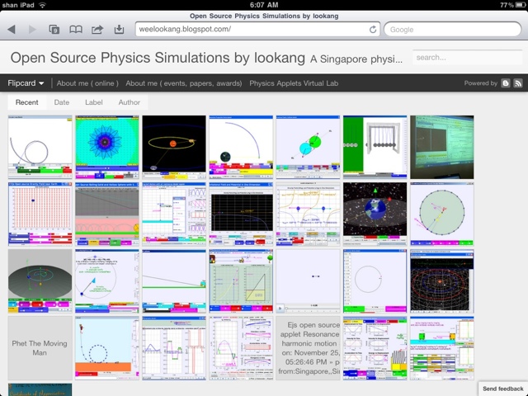528x396 pixels.
Task: Tap the Wi-Fi icon in status bar
Action: [42, 5]
